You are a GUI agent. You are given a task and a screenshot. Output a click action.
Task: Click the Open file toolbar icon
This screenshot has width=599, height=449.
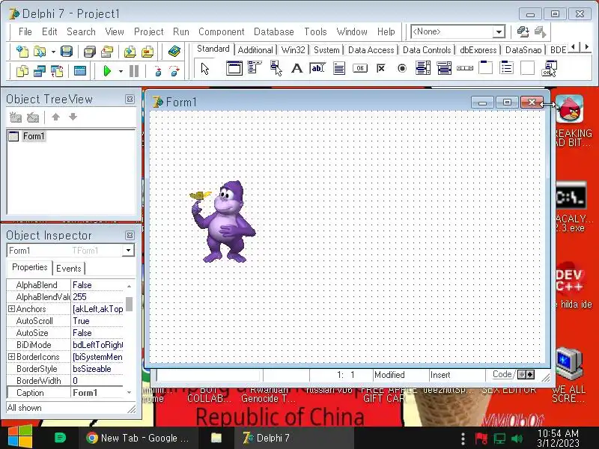pos(40,51)
